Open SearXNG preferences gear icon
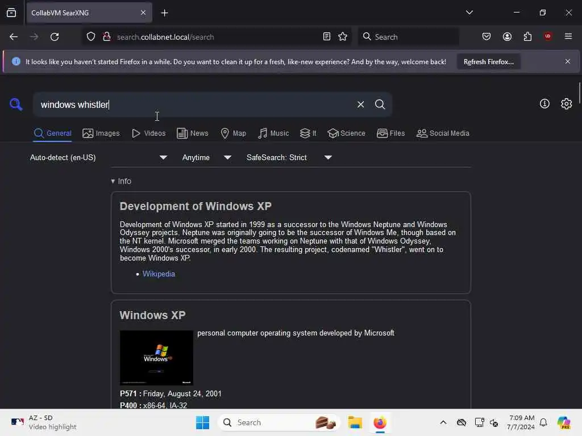This screenshot has height=436, width=582. click(567, 104)
